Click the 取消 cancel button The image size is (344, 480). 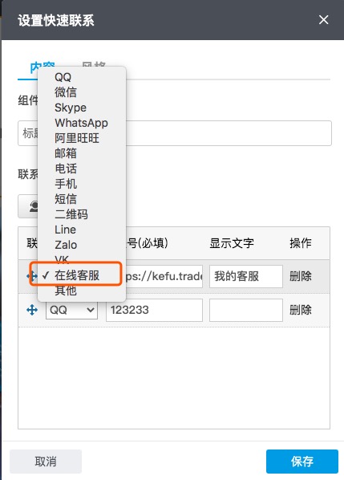pyautogui.click(x=46, y=462)
